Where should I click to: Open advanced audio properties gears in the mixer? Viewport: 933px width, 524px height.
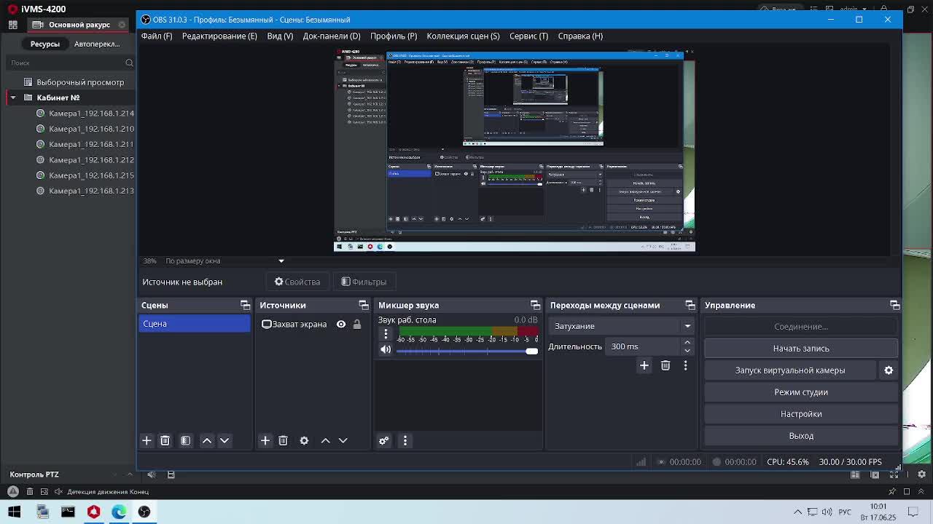click(383, 440)
